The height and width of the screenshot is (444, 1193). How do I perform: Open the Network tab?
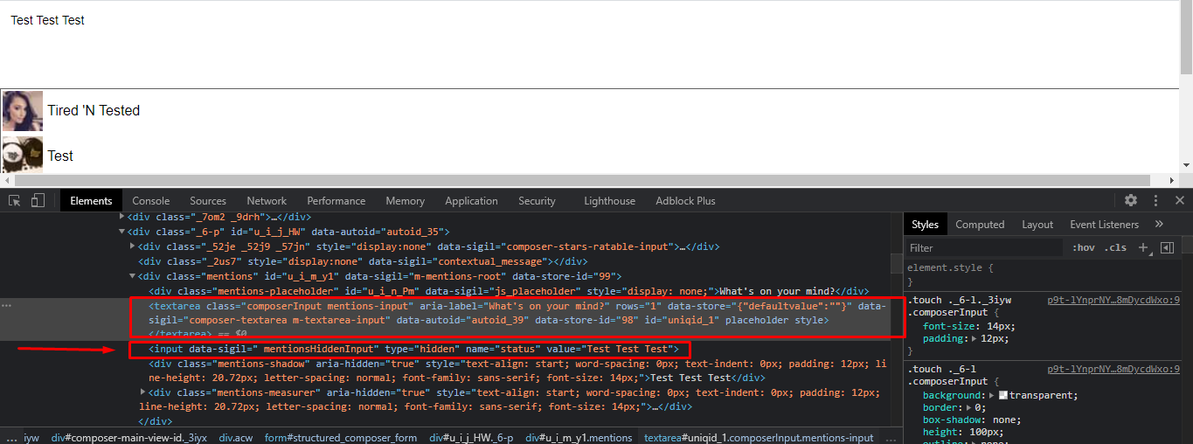click(267, 201)
